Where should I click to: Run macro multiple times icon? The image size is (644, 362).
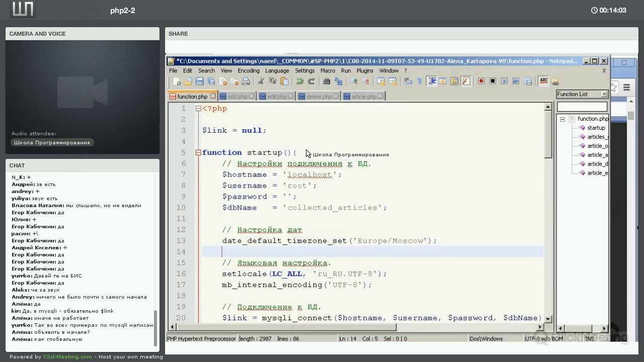[x=516, y=81]
